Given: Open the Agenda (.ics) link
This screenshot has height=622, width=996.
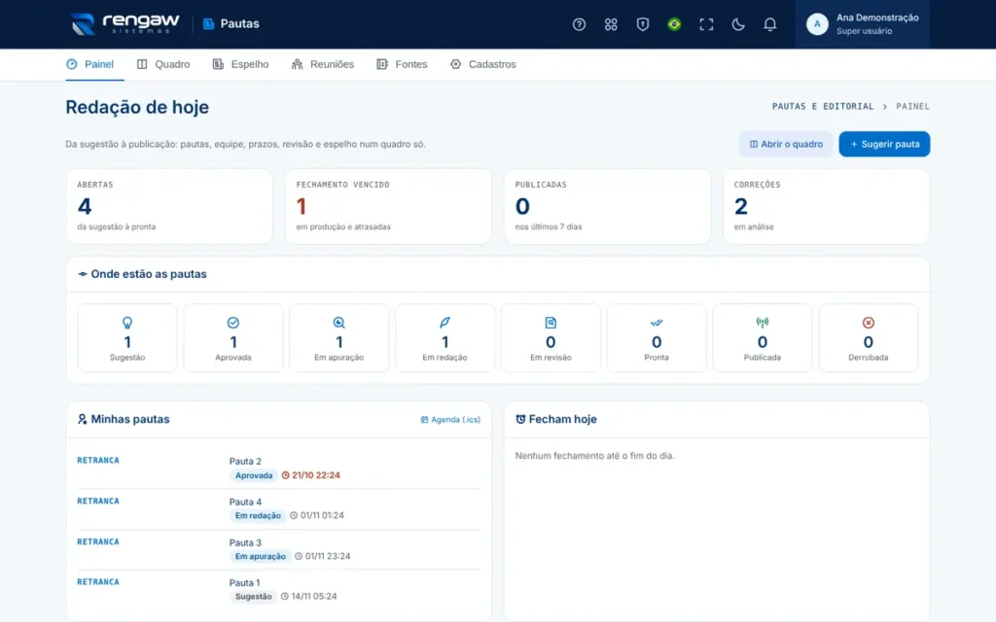Looking at the screenshot, I should (450, 420).
